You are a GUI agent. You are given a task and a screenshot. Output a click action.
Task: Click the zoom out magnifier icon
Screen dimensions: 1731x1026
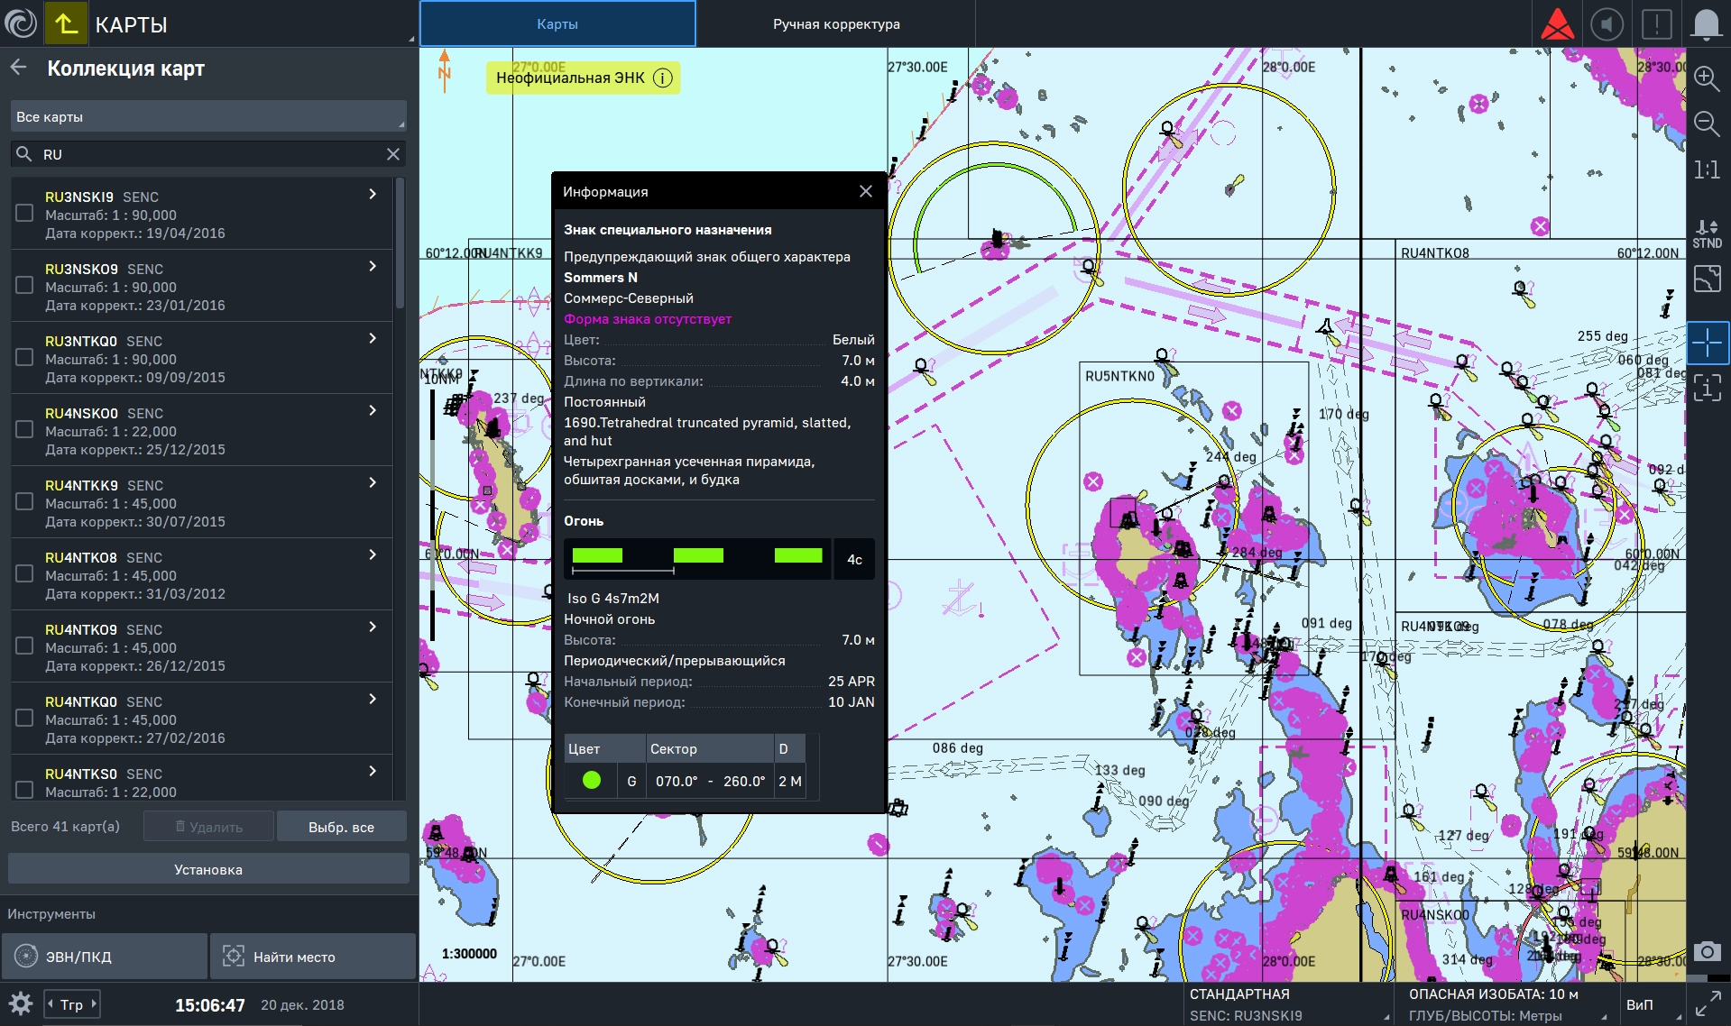[1706, 124]
